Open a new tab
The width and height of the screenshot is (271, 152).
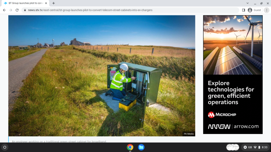tap(53, 3)
